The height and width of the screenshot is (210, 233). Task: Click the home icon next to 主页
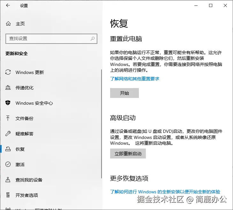click(x=8, y=24)
